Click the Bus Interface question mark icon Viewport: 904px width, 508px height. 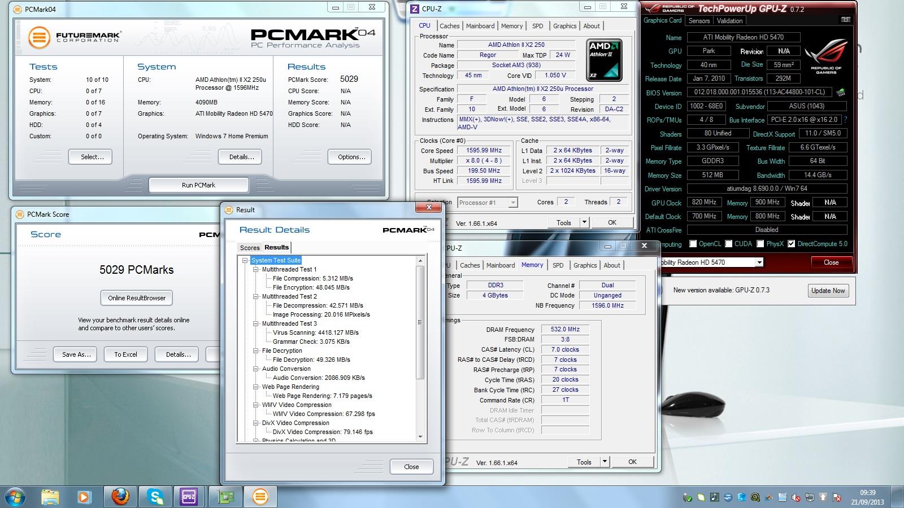click(845, 120)
